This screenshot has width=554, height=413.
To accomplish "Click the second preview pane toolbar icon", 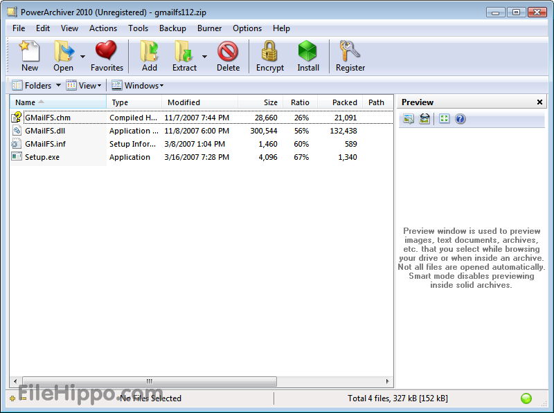I will pyautogui.click(x=425, y=118).
